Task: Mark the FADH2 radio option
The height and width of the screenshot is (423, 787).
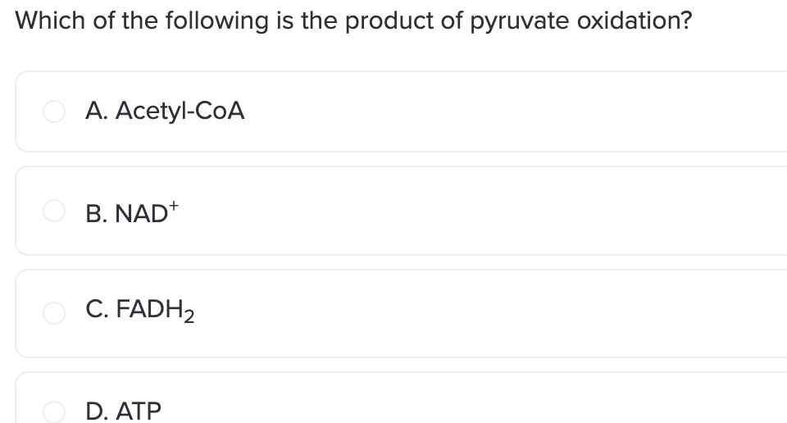Action: pyautogui.click(x=54, y=313)
